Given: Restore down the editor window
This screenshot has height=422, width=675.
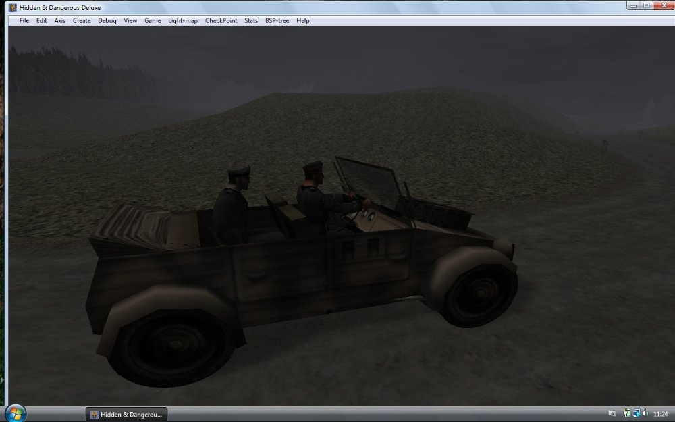Looking at the screenshot, I should pos(646,5).
